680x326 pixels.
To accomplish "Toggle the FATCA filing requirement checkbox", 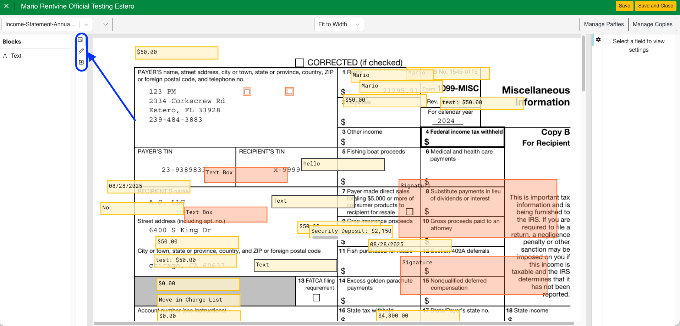I will point(316,298).
